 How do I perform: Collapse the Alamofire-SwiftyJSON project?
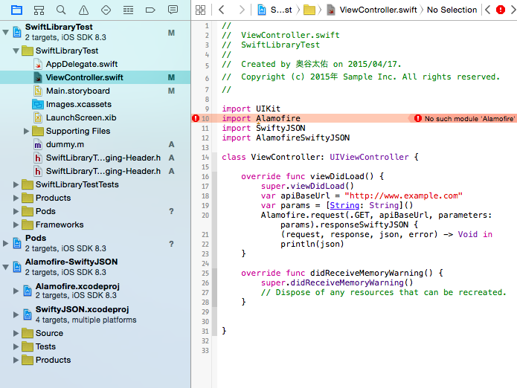coord(6,267)
